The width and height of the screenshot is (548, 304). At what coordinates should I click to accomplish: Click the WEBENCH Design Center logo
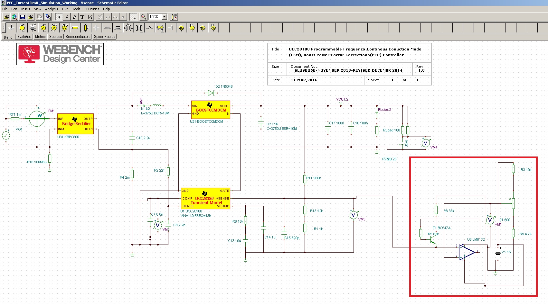tap(60, 54)
